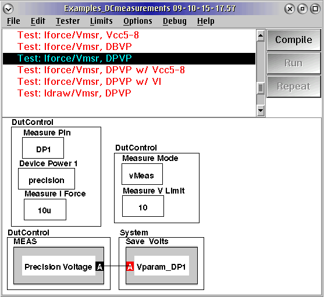Viewport: 324px width, 297px height.
Task: Close the window with the X button
Action: [290, 9]
